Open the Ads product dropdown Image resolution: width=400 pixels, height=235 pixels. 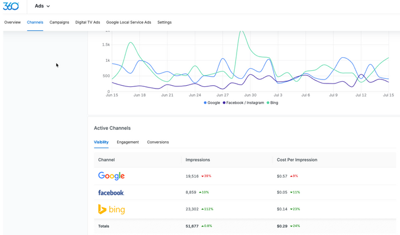[42, 6]
